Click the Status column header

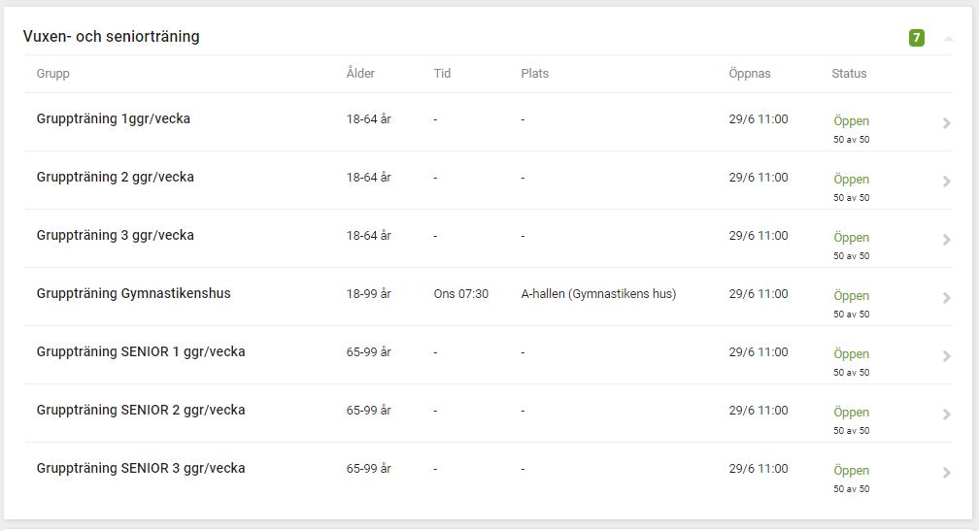pyautogui.click(x=849, y=74)
